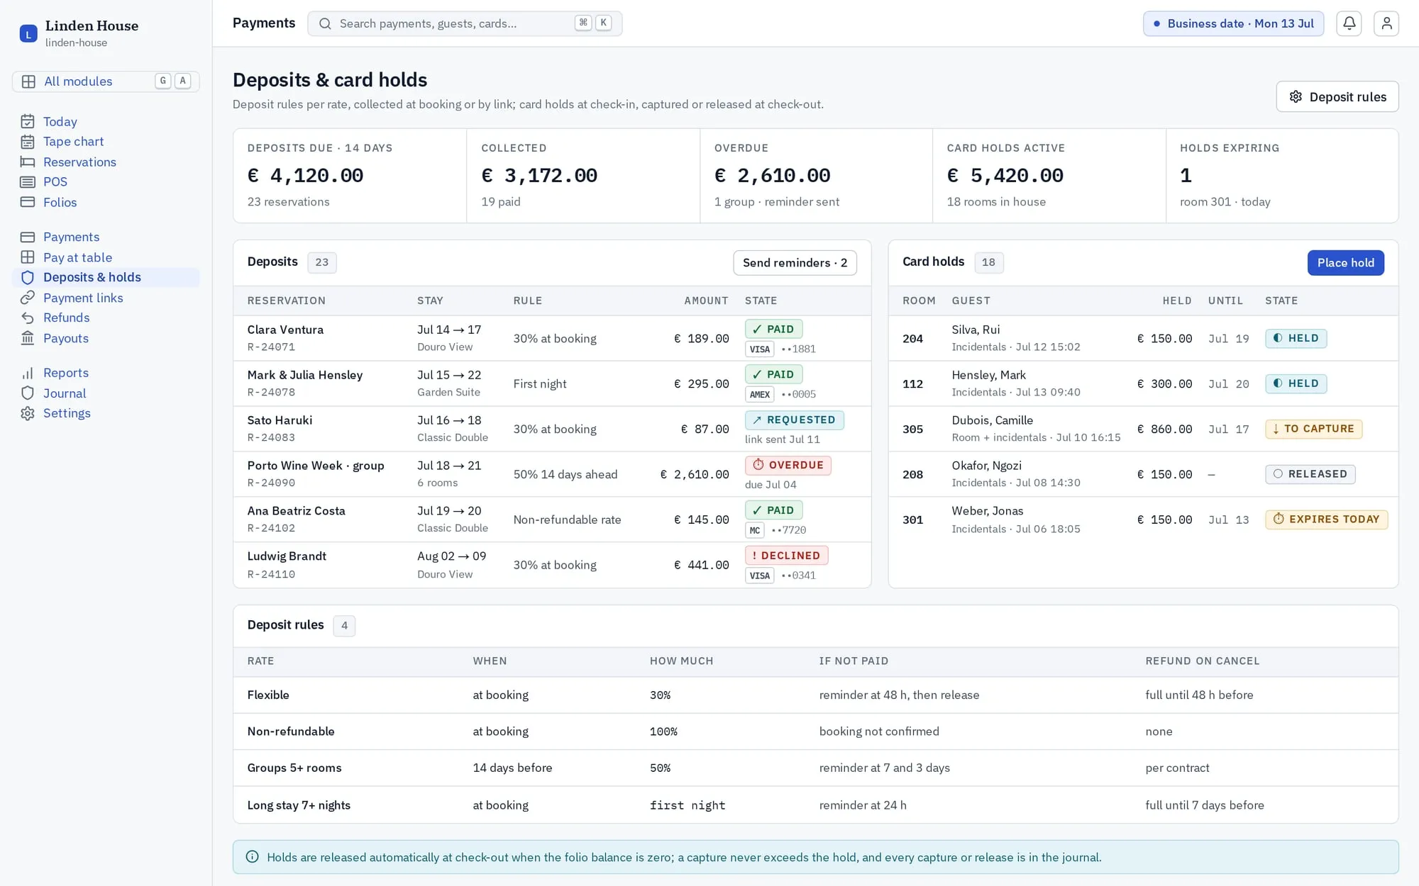Click the Flexible rate rule row

(815, 695)
